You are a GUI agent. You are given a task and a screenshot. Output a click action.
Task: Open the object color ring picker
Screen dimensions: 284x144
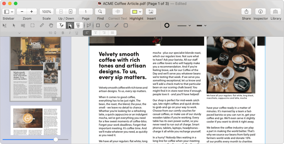click(167, 26)
